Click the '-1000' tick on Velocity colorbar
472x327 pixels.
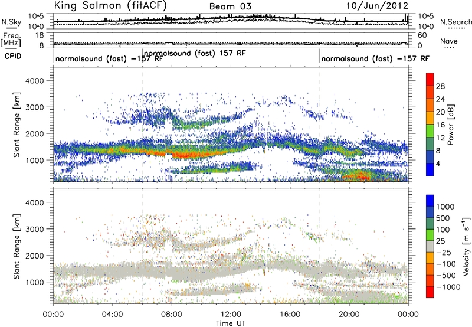click(448, 287)
